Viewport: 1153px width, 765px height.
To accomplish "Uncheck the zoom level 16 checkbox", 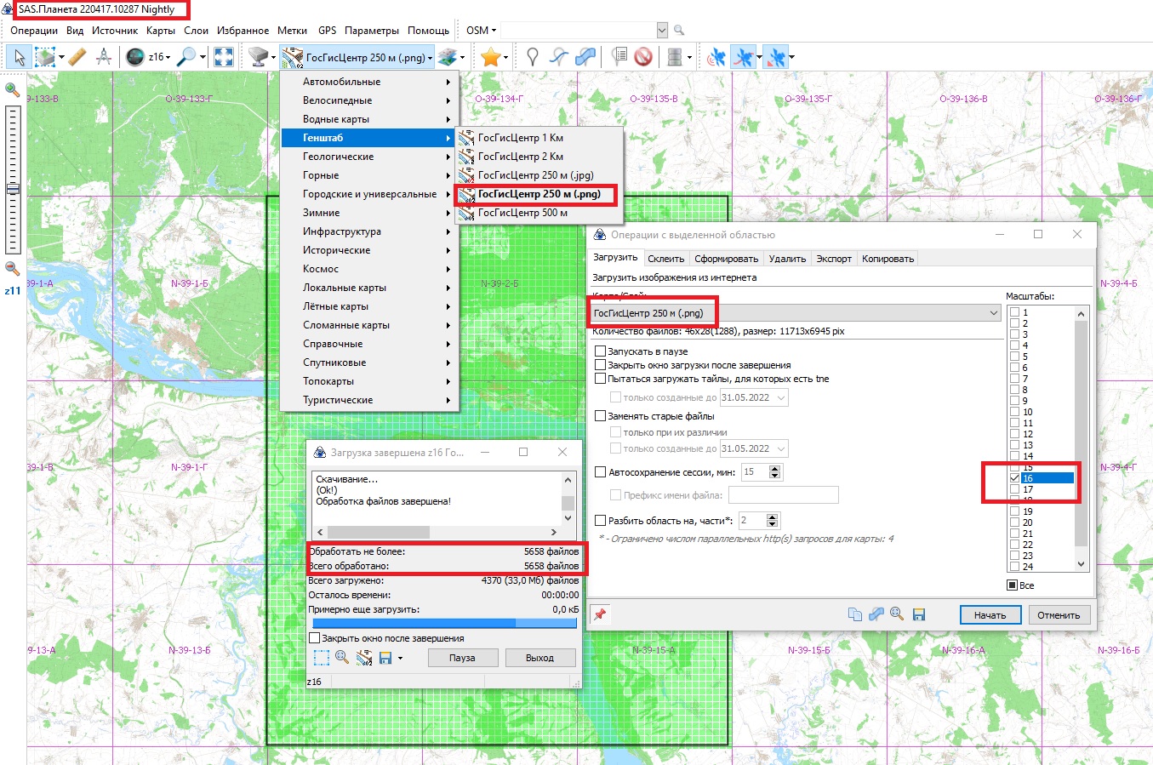I will point(1014,478).
